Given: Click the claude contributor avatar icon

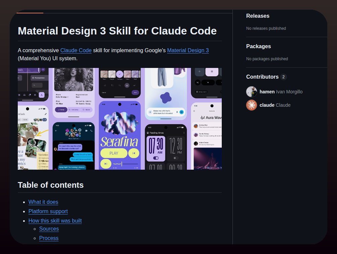Looking at the screenshot, I should (252, 105).
